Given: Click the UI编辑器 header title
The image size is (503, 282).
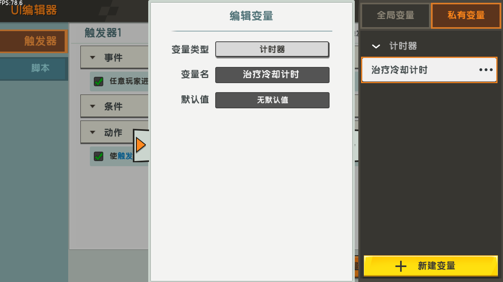Looking at the screenshot, I should 34,10.
